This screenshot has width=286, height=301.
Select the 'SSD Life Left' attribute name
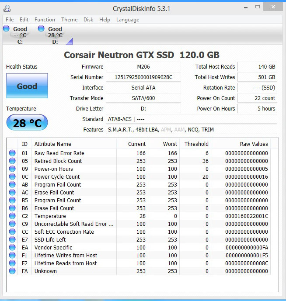coord(50,239)
